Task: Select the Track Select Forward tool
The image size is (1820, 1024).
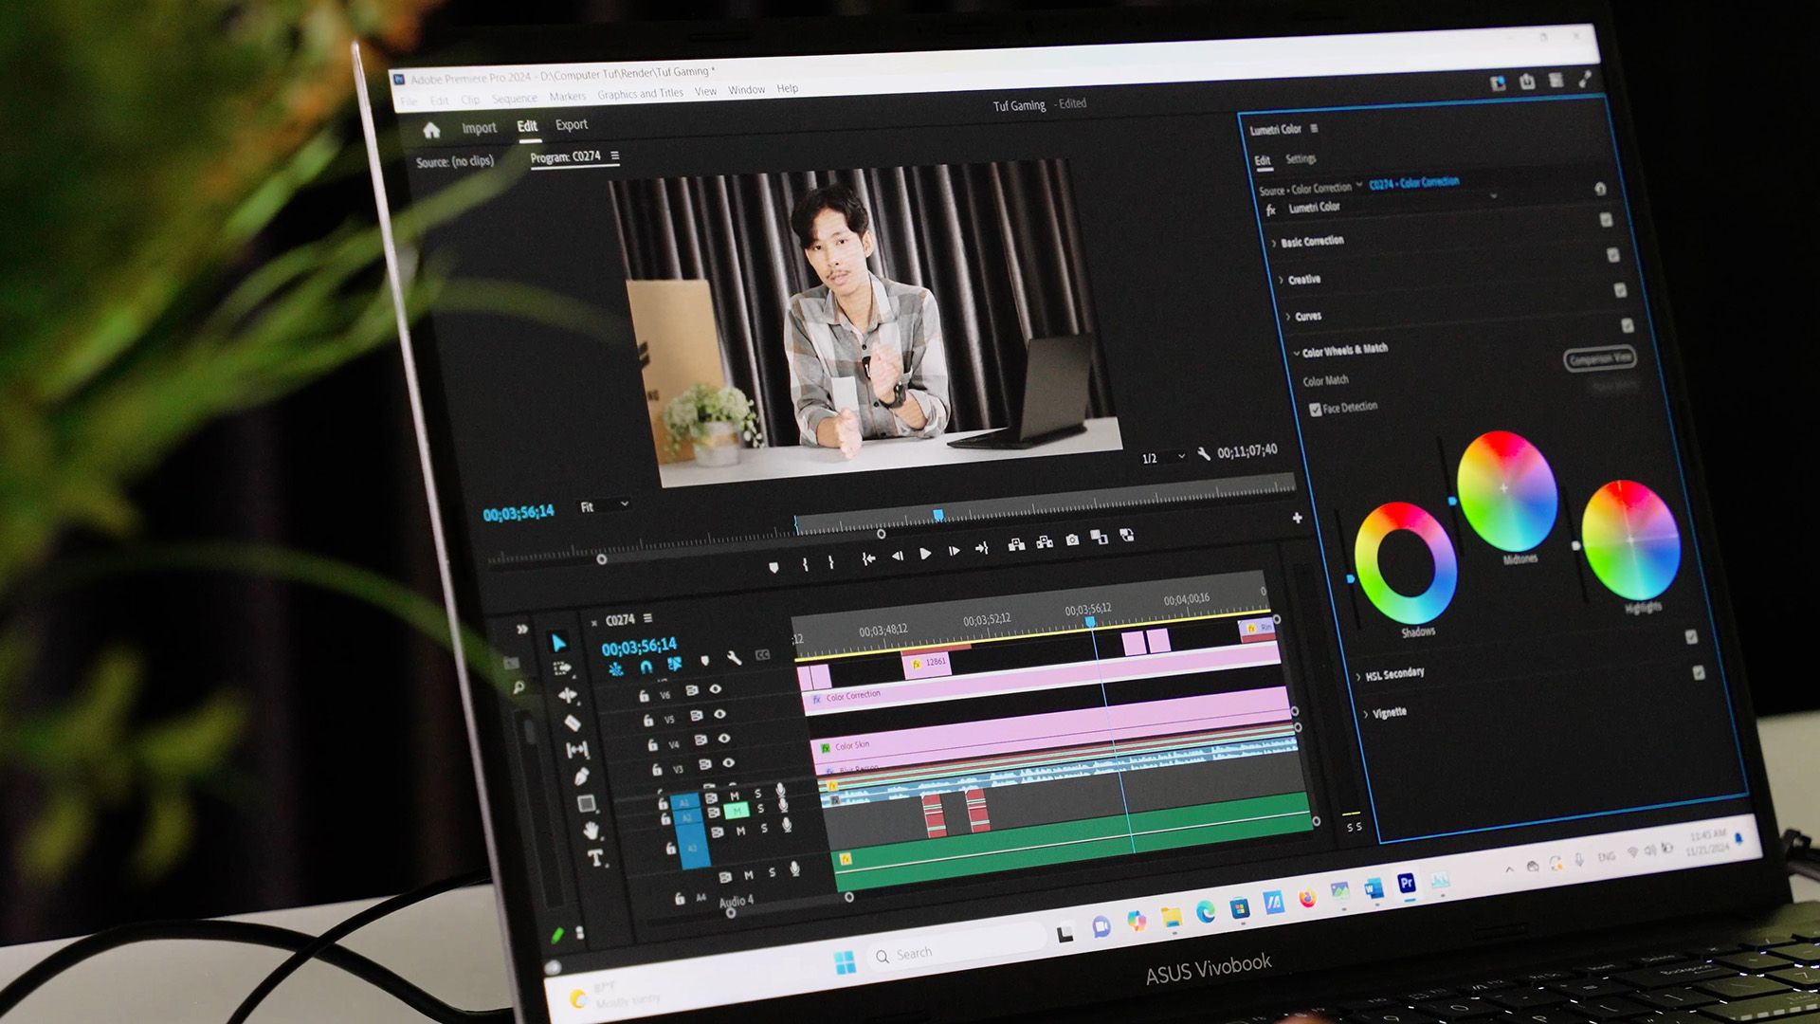Action: pyautogui.click(x=562, y=668)
